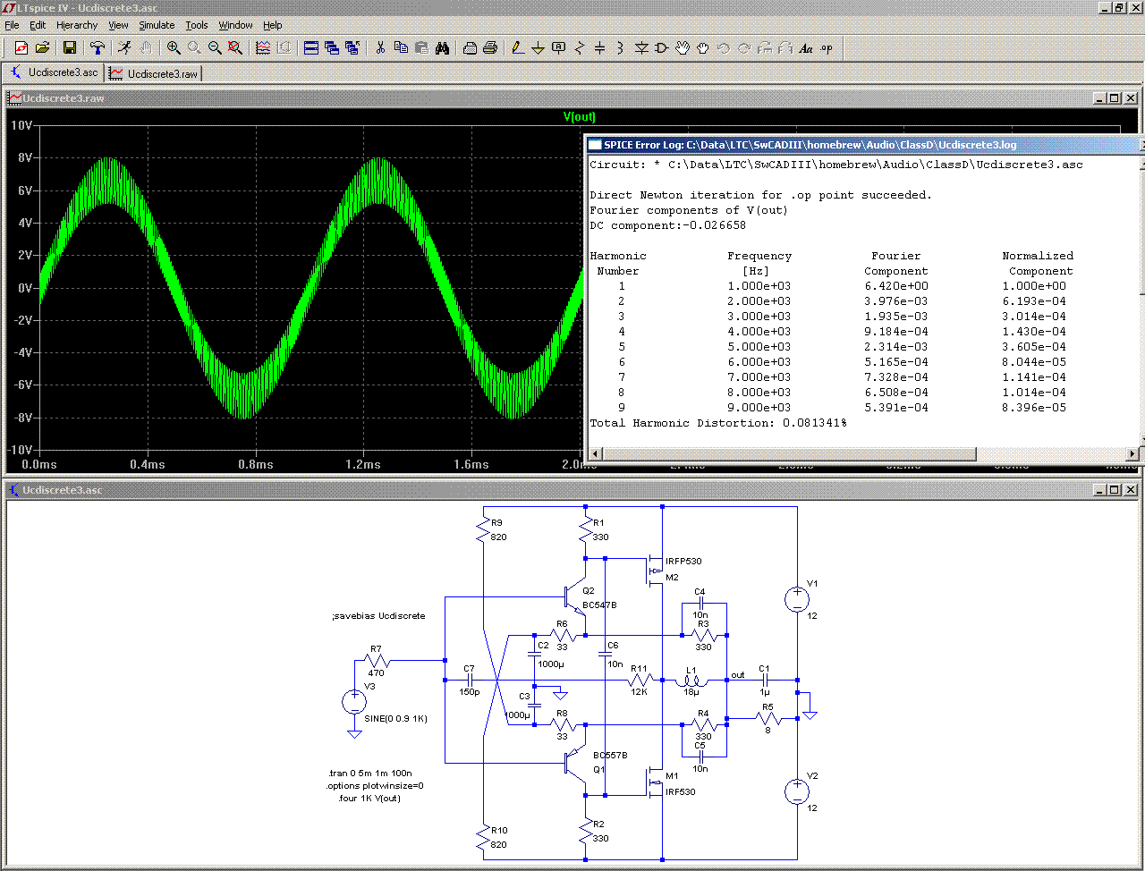Select the Move hand tool
Viewport: 1145px width, 871px height.
(683, 48)
